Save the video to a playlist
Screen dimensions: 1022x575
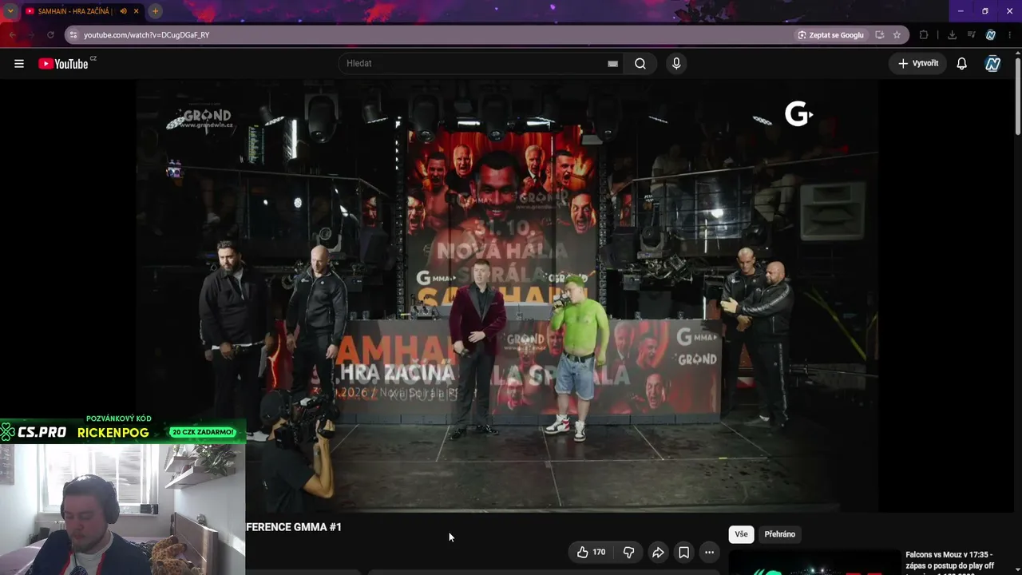[x=683, y=552]
